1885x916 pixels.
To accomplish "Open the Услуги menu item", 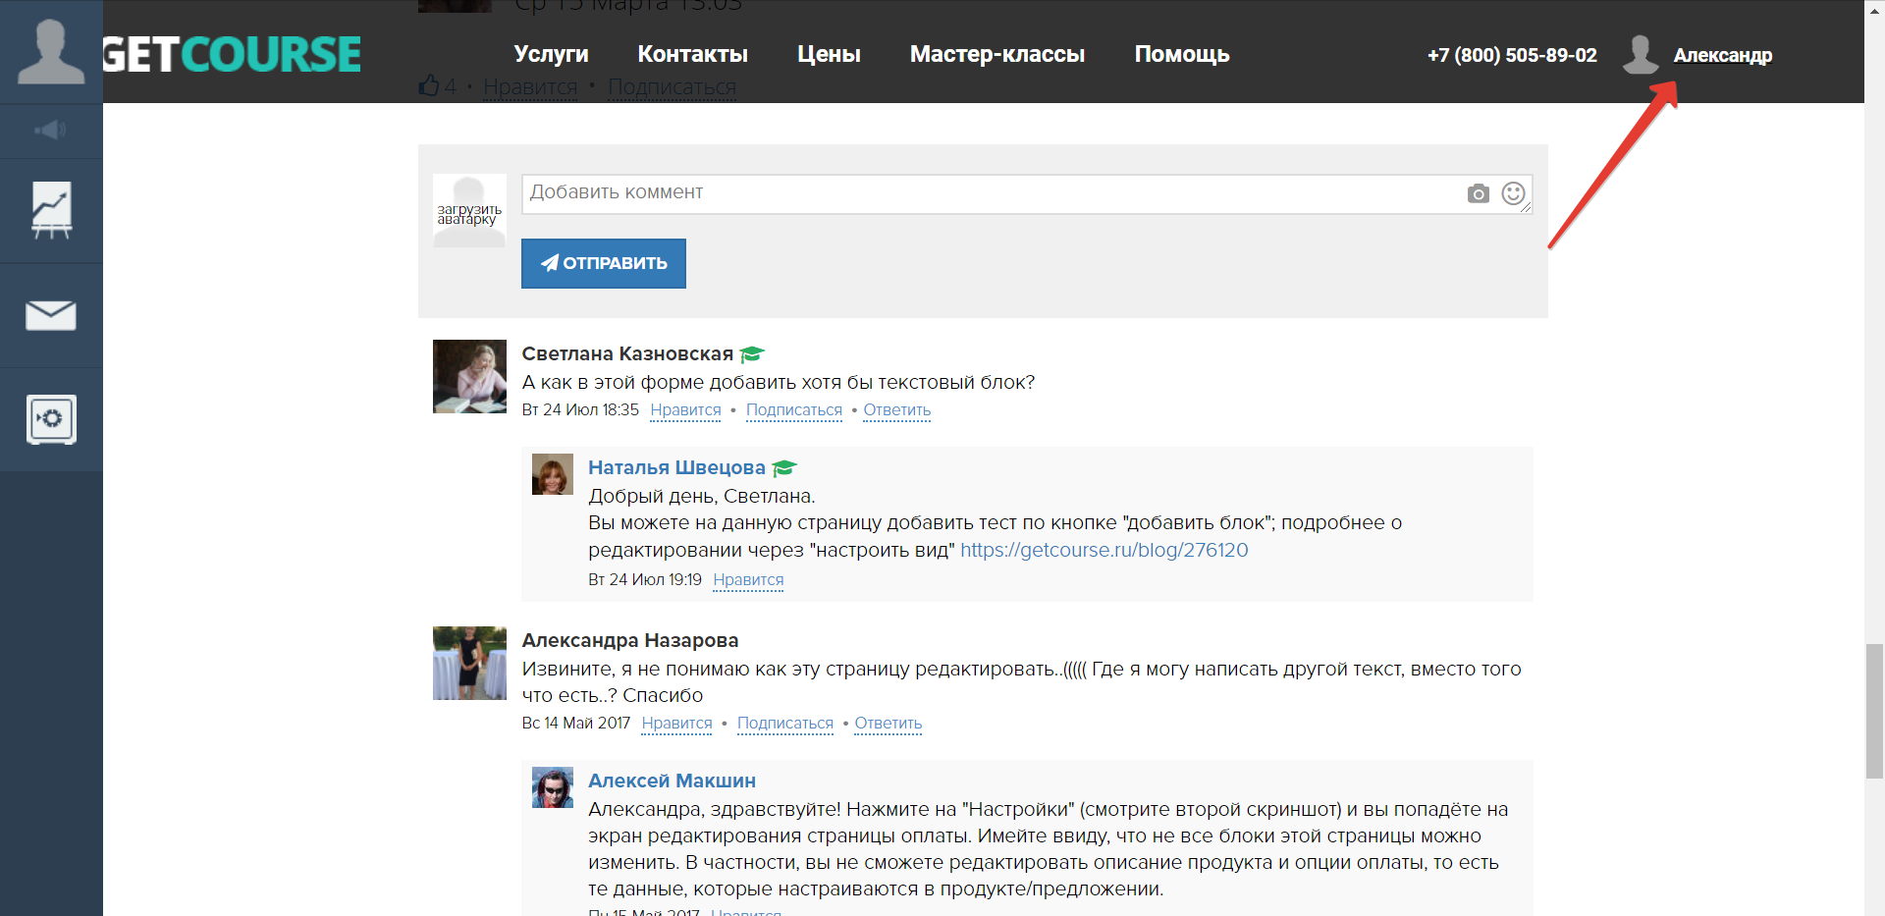I will point(551,55).
